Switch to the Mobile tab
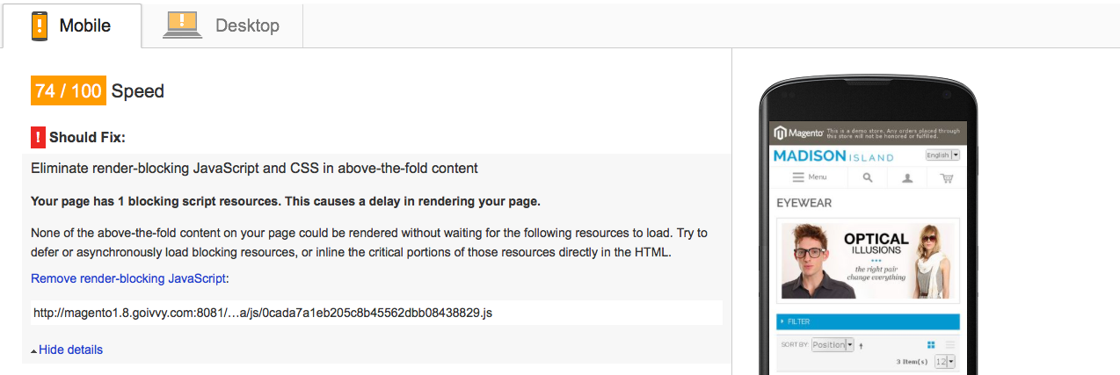 [72, 25]
